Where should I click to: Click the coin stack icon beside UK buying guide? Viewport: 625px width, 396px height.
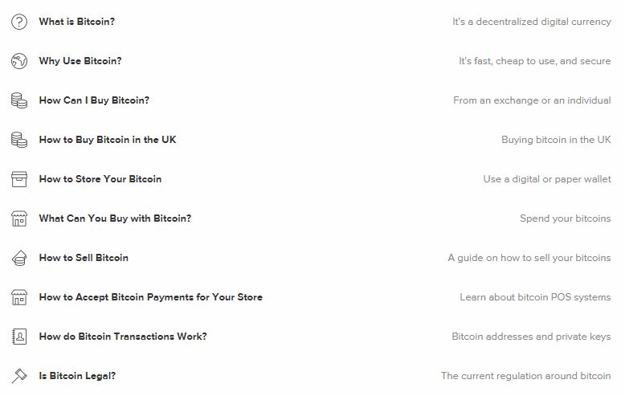coord(19,140)
